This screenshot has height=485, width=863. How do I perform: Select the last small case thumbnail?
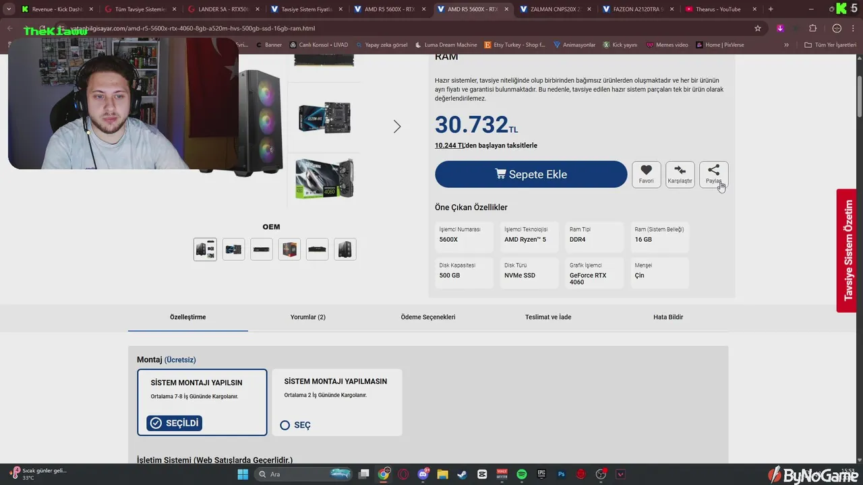[x=345, y=249]
